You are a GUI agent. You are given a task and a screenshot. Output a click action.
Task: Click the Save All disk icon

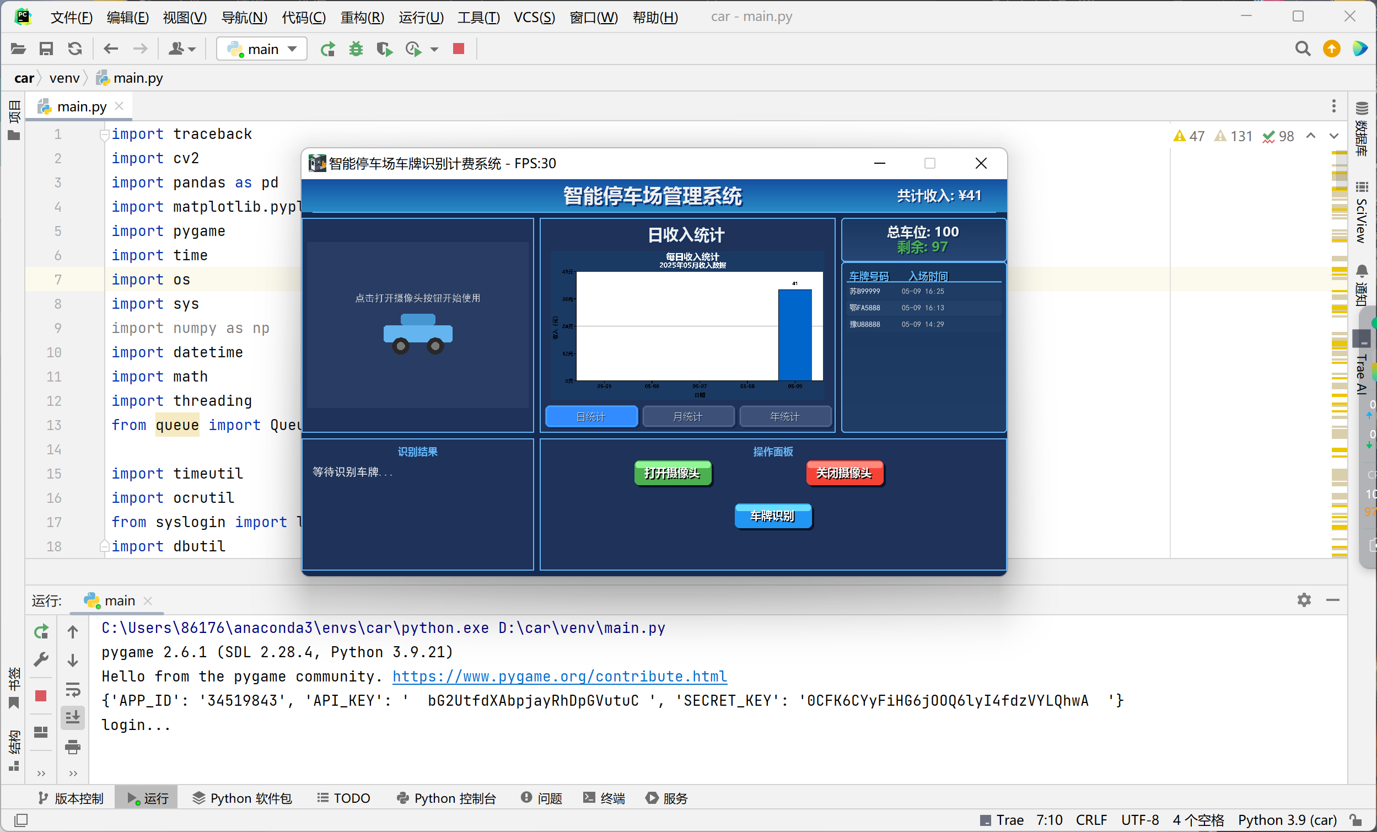coord(46,50)
